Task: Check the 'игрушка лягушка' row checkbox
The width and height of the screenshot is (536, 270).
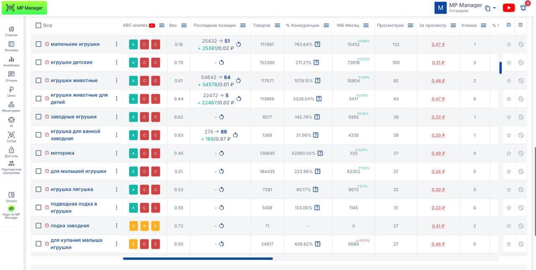Action: 39,190
